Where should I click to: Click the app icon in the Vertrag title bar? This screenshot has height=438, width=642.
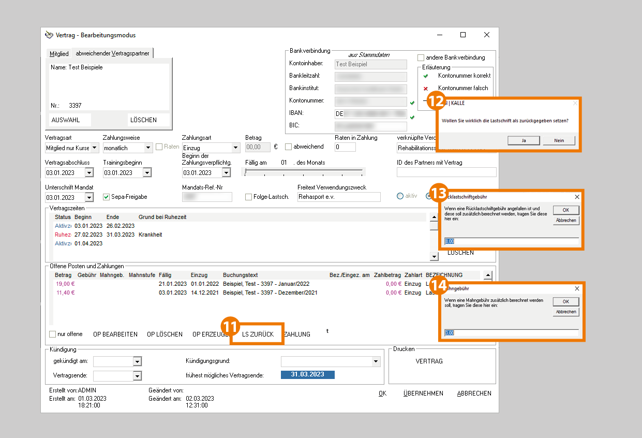click(x=49, y=35)
